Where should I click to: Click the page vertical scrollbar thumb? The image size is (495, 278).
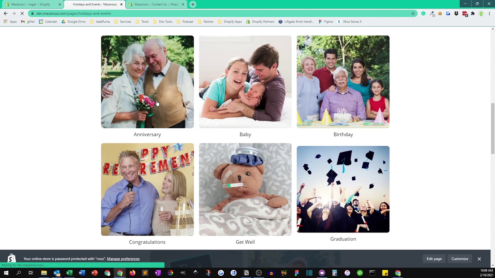click(x=493, y=129)
